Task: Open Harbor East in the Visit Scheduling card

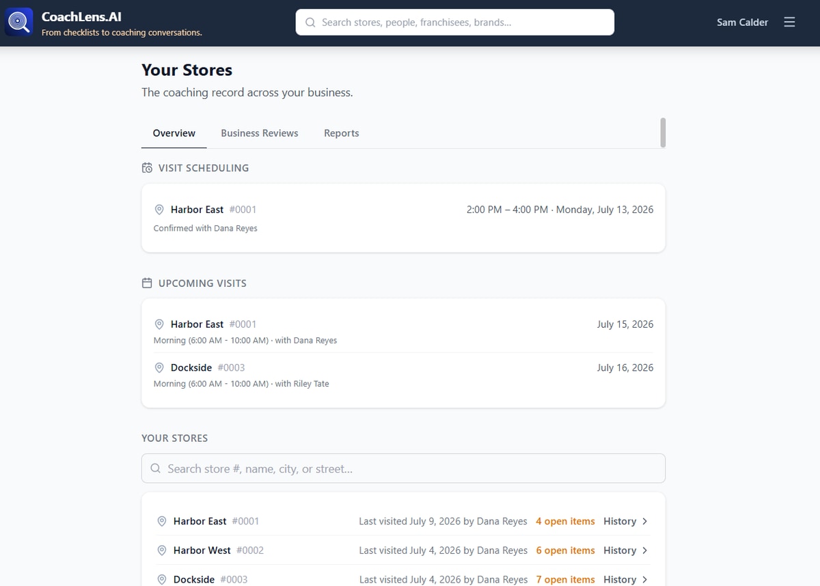Action: click(197, 210)
